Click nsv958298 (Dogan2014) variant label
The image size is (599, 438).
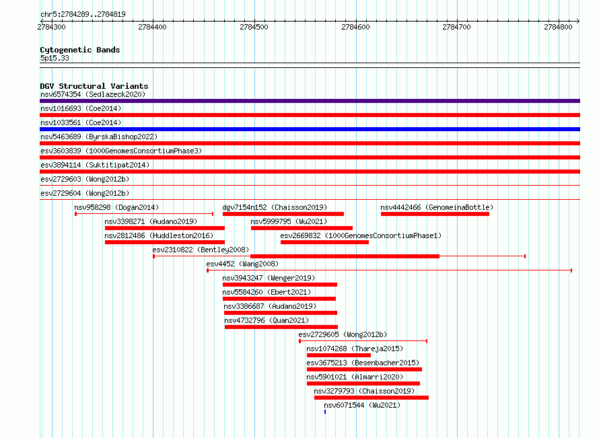coord(116,207)
